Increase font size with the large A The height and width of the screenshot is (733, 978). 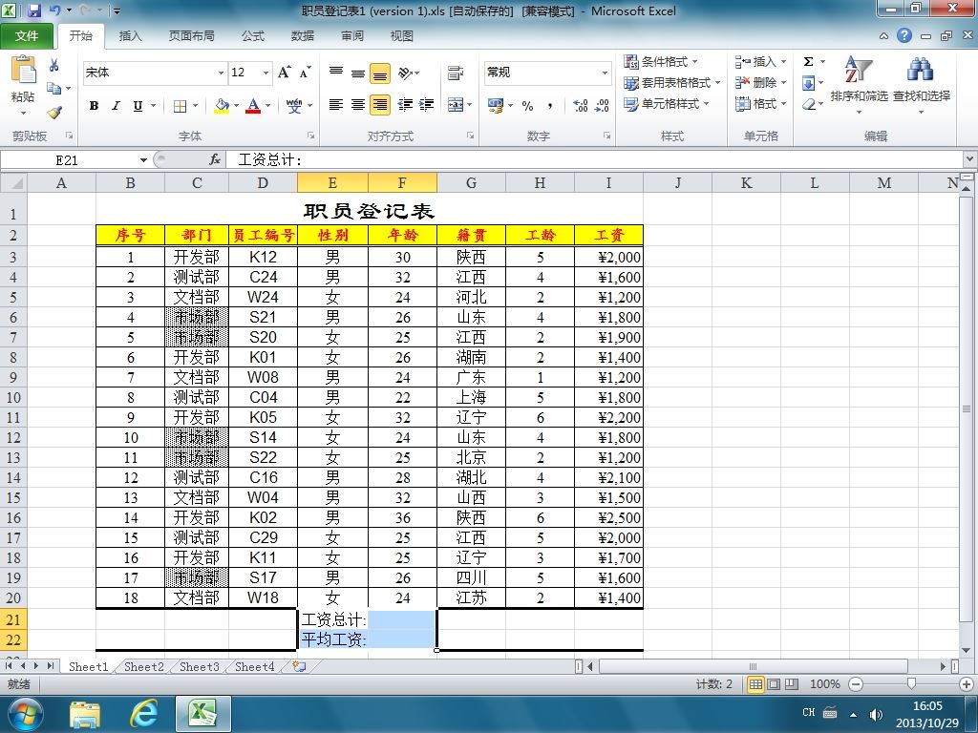284,73
